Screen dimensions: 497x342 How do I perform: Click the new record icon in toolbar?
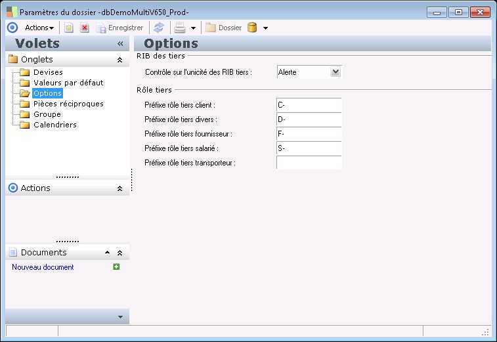point(68,28)
